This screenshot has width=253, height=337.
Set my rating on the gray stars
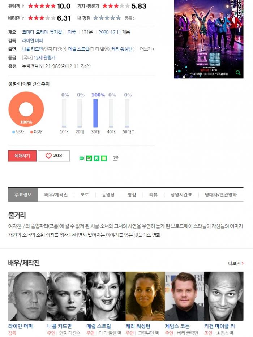click(107, 18)
